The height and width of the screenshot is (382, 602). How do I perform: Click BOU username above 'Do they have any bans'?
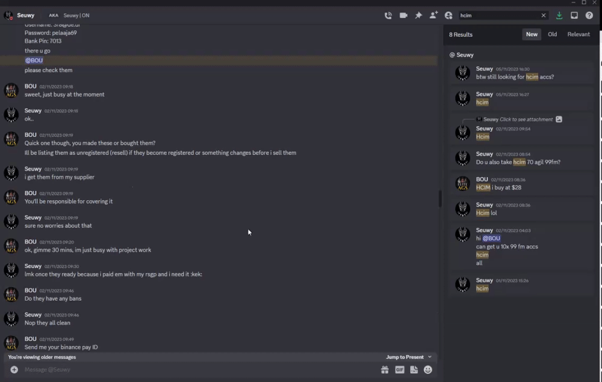point(30,291)
